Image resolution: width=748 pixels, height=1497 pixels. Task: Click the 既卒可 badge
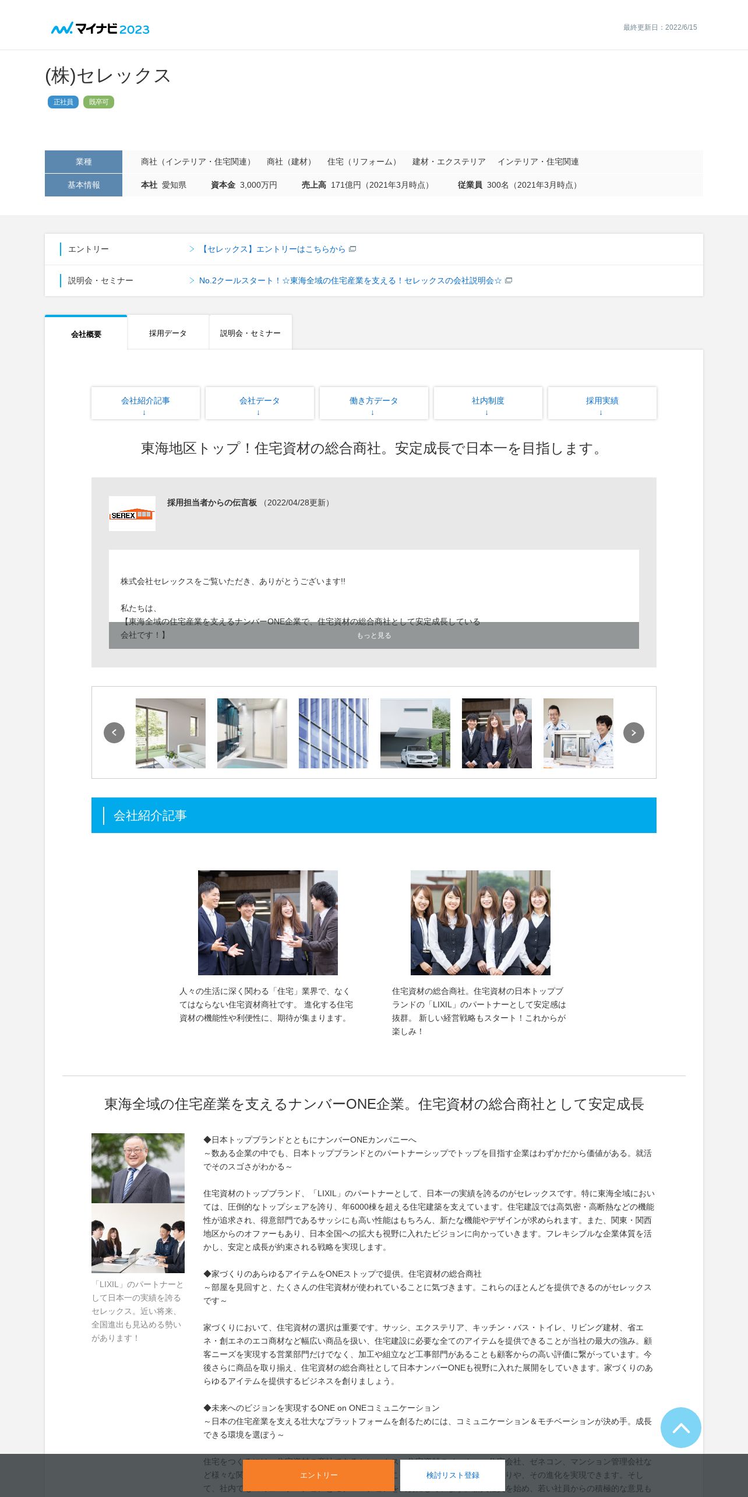click(x=98, y=102)
